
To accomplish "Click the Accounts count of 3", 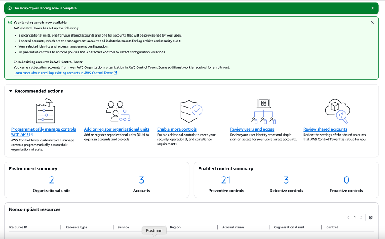I will click(141, 180).
